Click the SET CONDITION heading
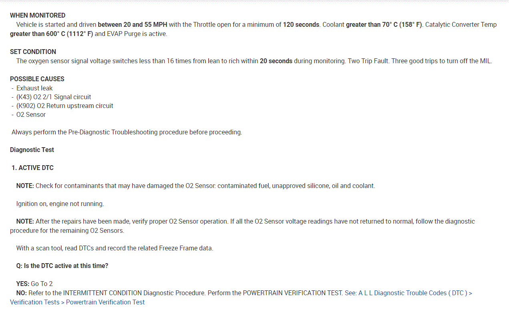 (33, 52)
